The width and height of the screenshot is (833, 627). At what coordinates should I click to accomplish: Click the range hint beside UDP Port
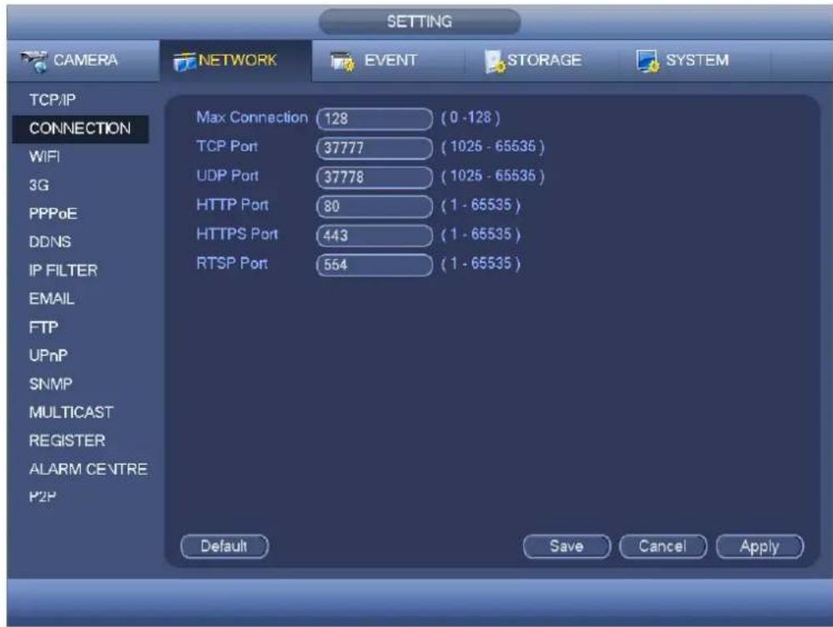(x=493, y=176)
